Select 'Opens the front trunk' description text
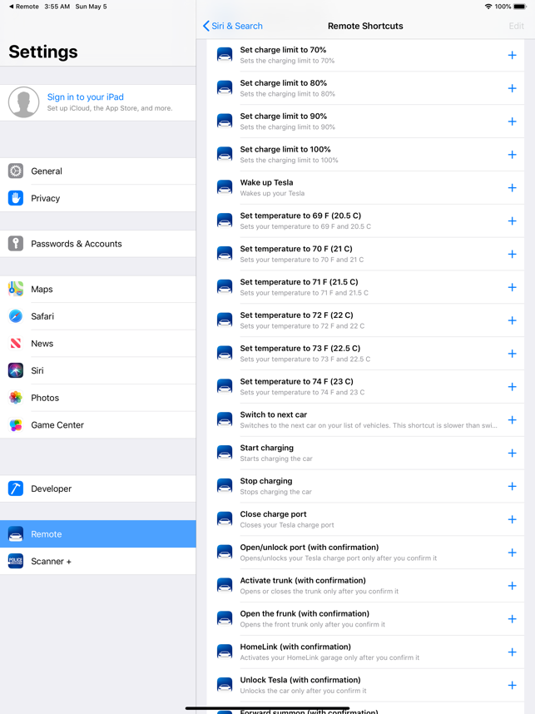The height and width of the screenshot is (714, 535). (312, 624)
